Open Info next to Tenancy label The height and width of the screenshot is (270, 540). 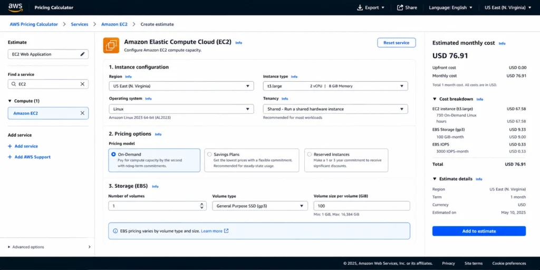[285, 99]
